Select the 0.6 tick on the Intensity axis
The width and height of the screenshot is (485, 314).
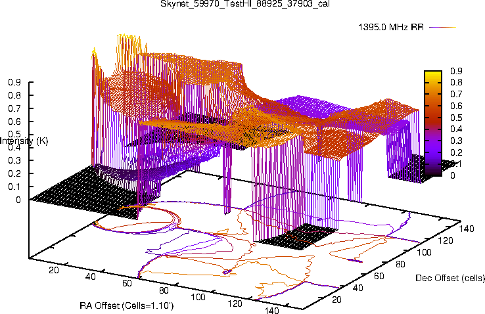coord(14,122)
